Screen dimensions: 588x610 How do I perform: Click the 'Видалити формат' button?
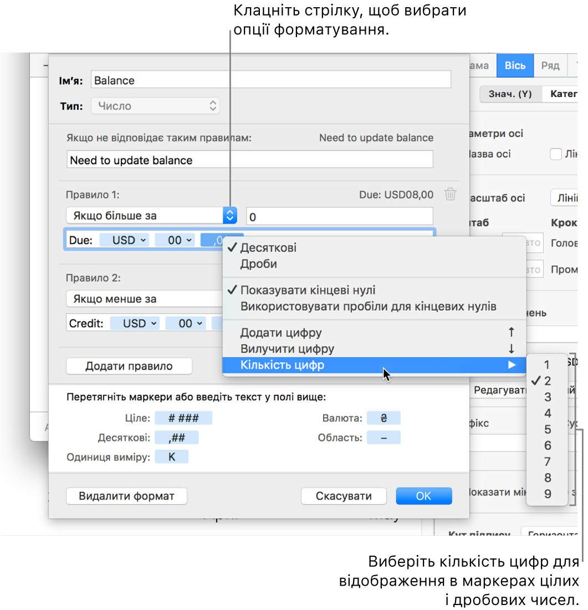point(126,496)
